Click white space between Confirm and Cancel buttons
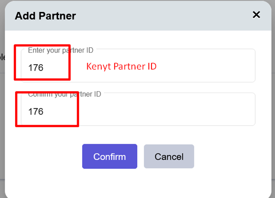 (x=141, y=156)
